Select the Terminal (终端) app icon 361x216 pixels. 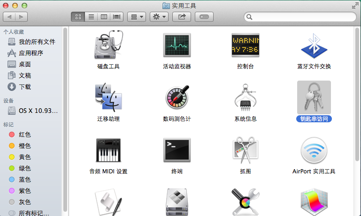[x=177, y=150]
